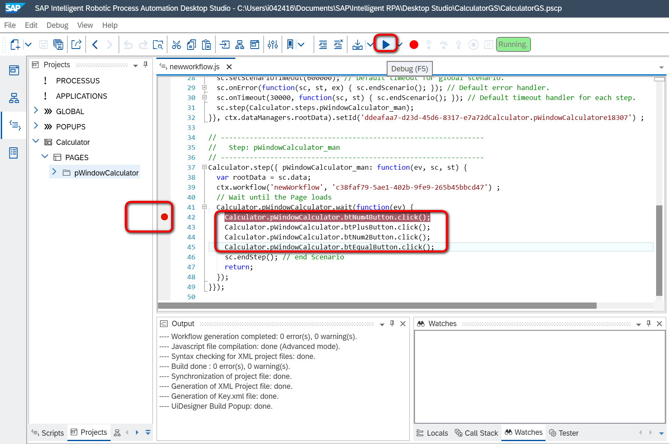Switch to the Tester tab
Image resolution: width=669 pixels, height=444 pixels.
[564, 433]
